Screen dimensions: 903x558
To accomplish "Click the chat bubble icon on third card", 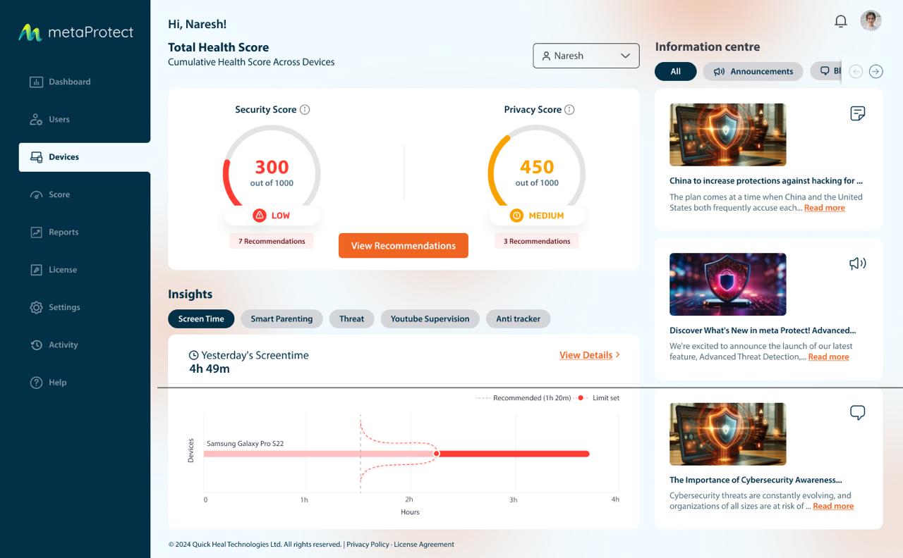I will tap(857, 413).
